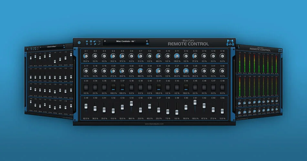Turn off the C 36 switch
The width and height of the screenshot is (307, 161).
(113, 87)
